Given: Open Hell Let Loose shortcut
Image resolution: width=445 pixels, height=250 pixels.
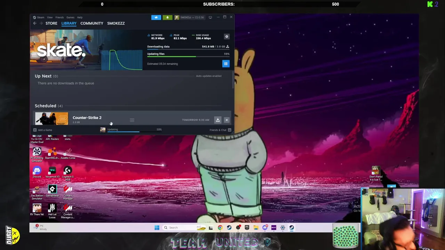Looking at the screenshot, I should 52,211.
